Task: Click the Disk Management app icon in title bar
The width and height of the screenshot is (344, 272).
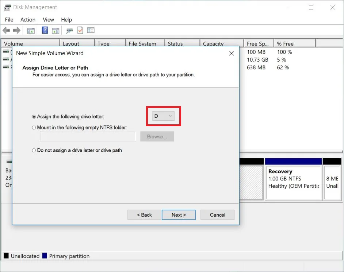Action: pyautogui.click(x=7, y=7)
